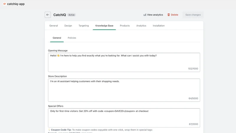Delete the CatchIQ widget
Screen dimensions: 236x133
[x=173, y=15]
